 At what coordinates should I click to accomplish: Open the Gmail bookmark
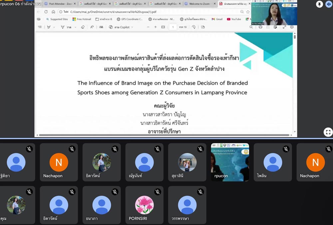click(217, 19)
